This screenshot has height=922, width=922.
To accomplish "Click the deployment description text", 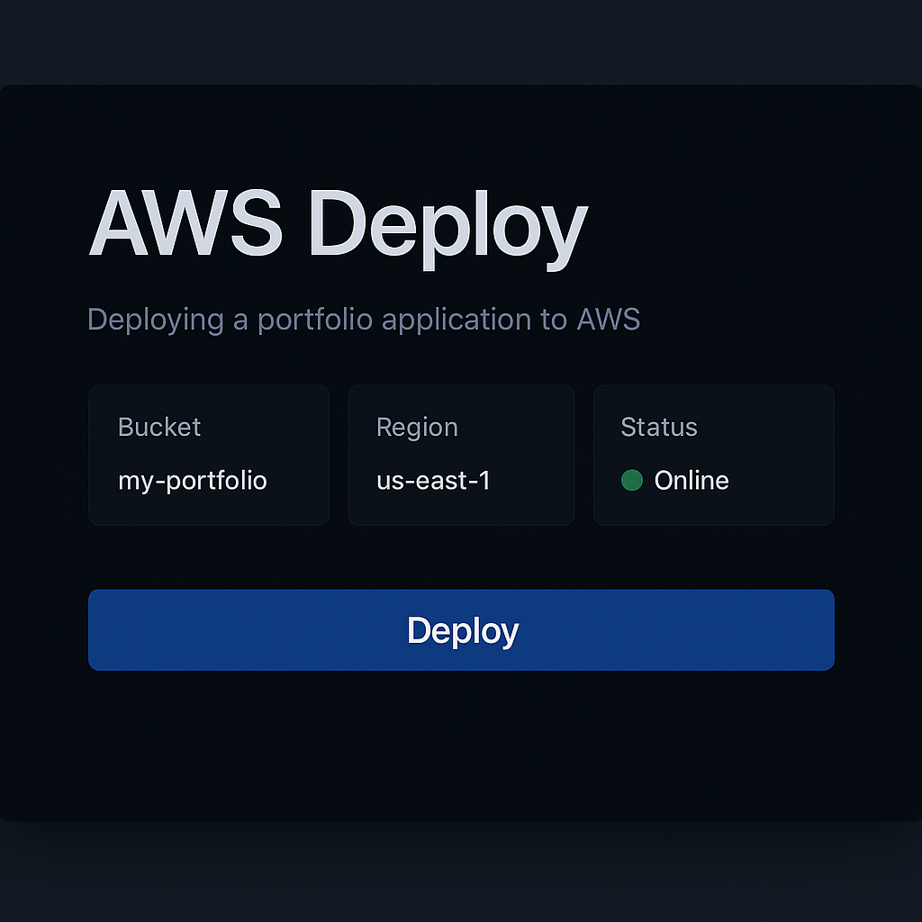I will 363,320.
